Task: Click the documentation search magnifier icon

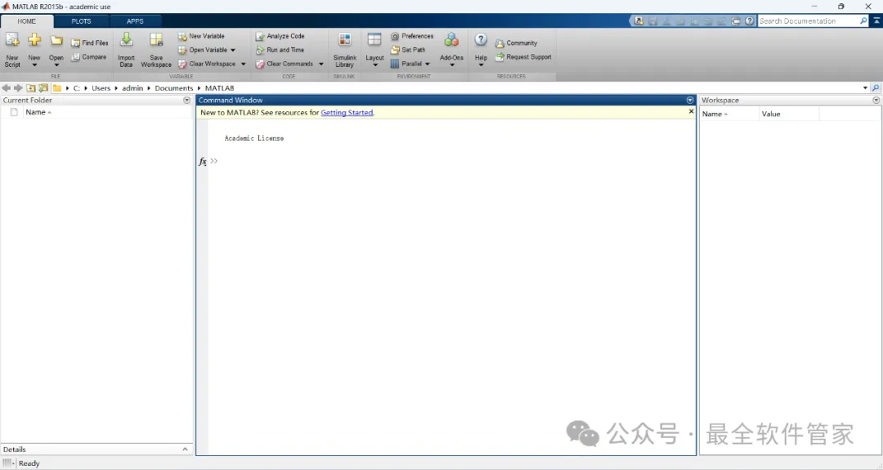Action: tap(863, 20)
